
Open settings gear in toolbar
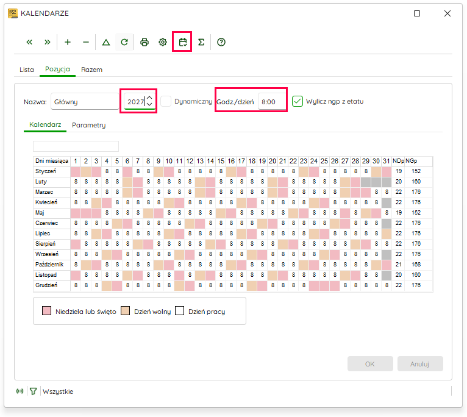coord(163,42)
